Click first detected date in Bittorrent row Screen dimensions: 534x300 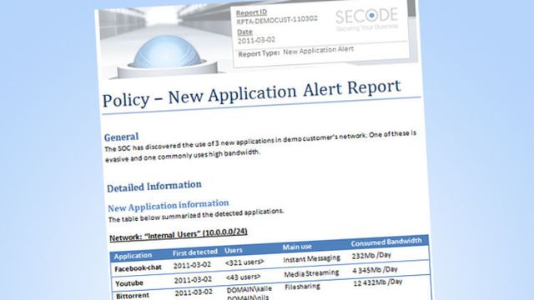[194, 292]
